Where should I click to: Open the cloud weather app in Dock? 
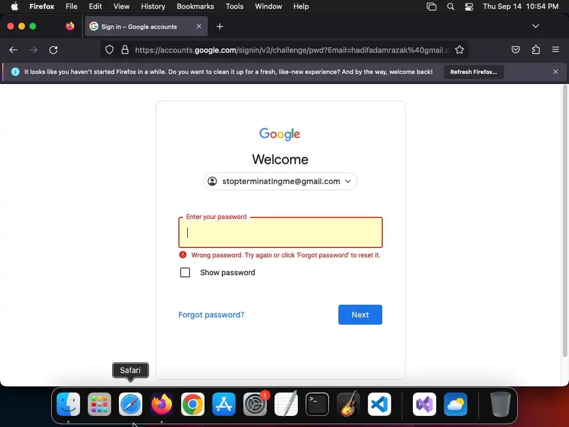point(456,404)
